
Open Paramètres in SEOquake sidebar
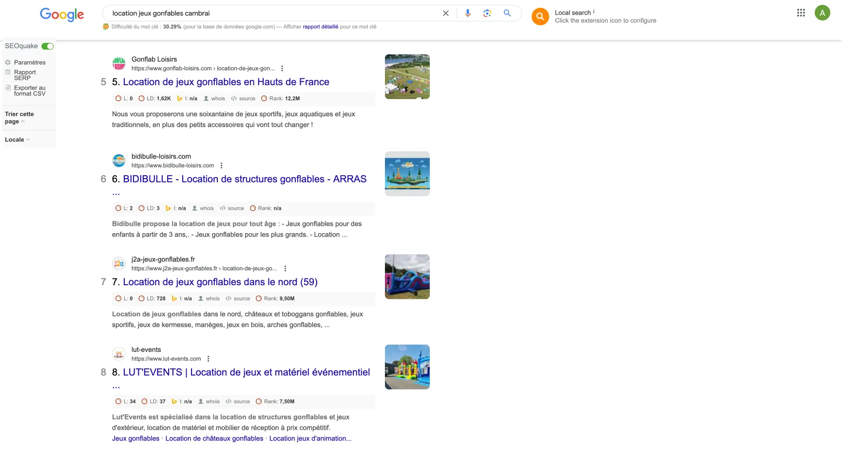click(x=29, y=62)
